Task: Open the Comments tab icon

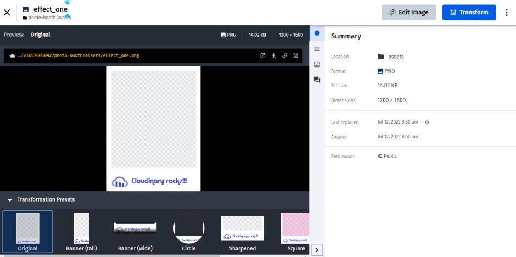Action: coord(317,80)
